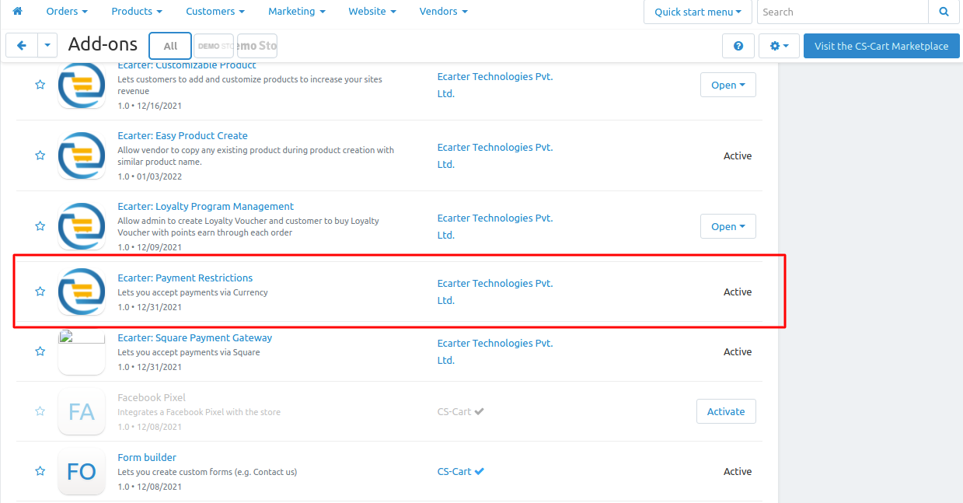Click the FO Form builder icon
Image resolution: width=963 pixels, height=503 pixels.
[82, 471]
